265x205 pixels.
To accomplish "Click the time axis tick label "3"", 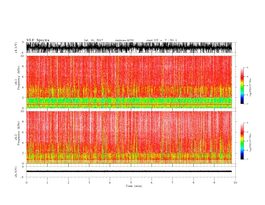I will pyautogui.click(x=89, y=183).
